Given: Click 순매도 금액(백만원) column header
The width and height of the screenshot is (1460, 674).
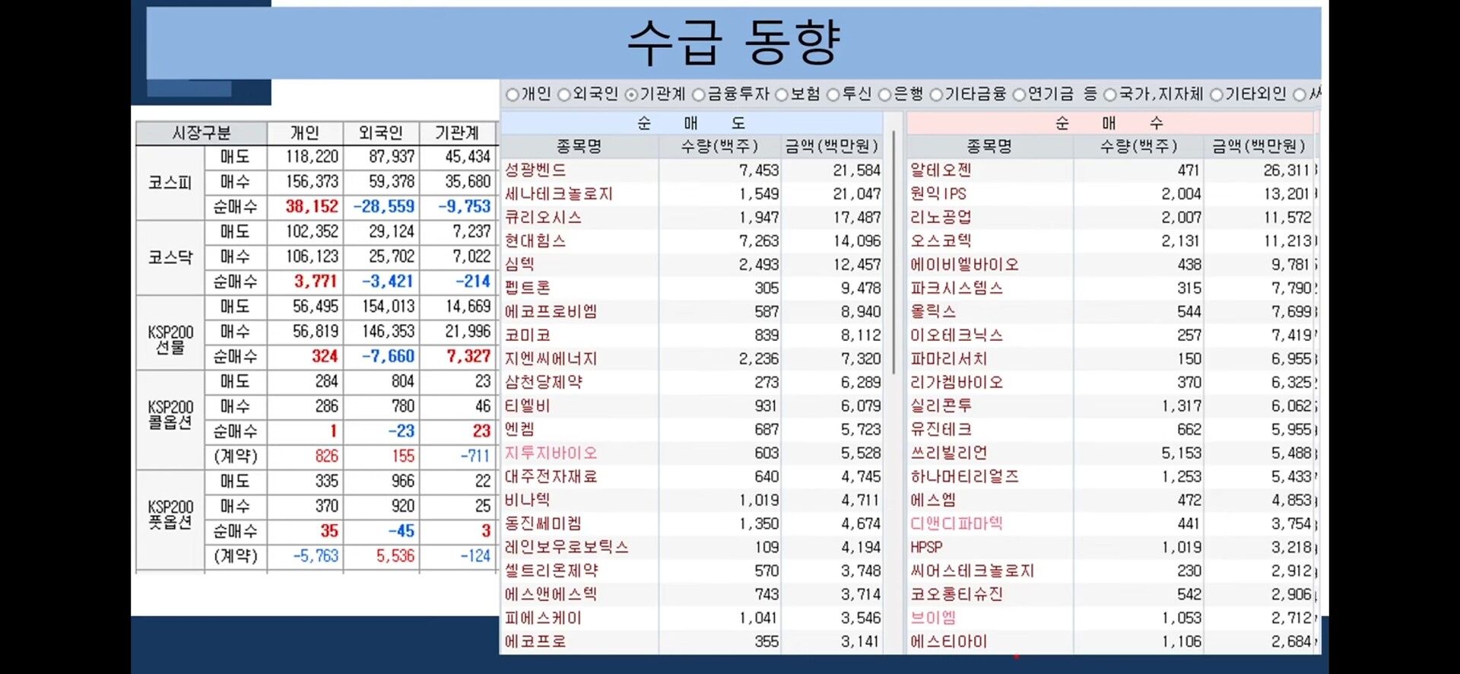Looking at the screenshot, I should (832, 146).
